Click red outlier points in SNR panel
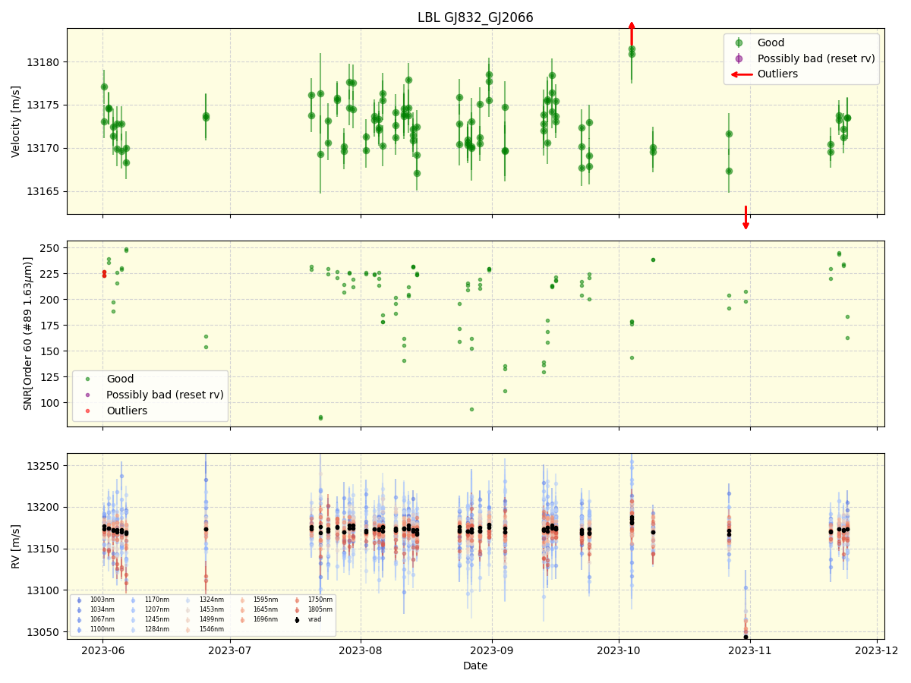The height and width of the screenshot is (683, 911). [x=104, y=274]
